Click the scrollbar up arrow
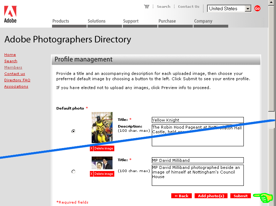This screenshot has height=206, width=276. coord(271,2)
